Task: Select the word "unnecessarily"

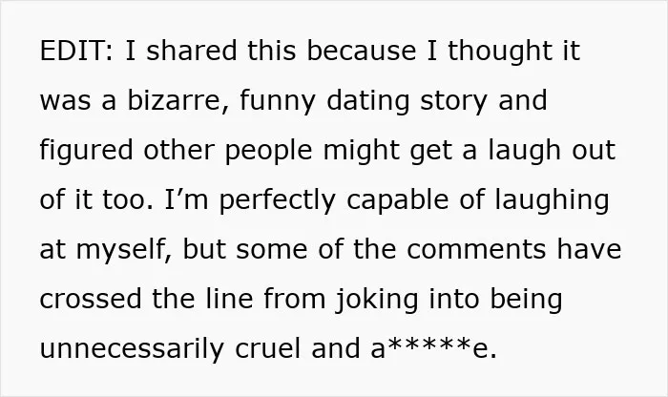Action: (132, 350)
